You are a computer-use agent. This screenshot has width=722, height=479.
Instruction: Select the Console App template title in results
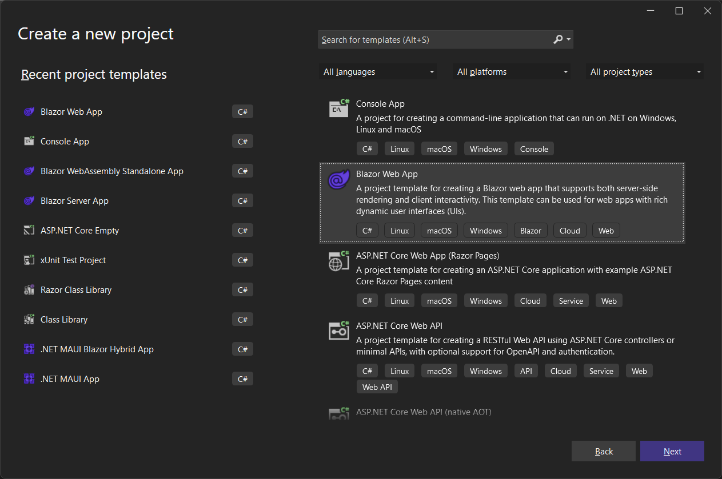pos(380,104)
